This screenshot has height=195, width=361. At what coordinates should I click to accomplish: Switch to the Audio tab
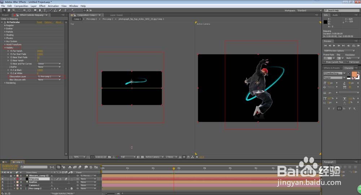point(335,15)
